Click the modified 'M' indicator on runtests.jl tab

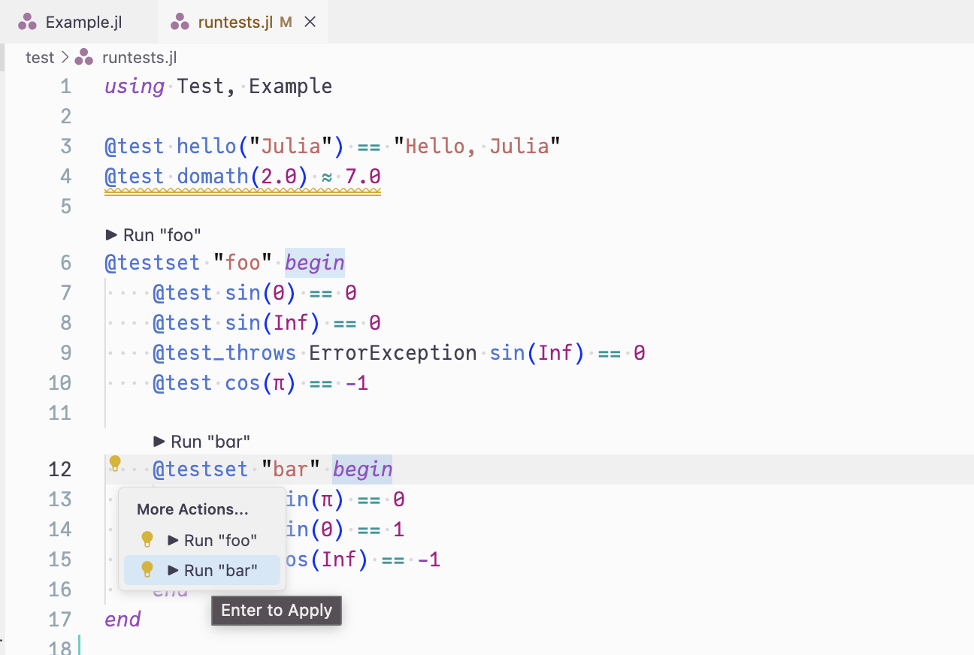point(285,22)
